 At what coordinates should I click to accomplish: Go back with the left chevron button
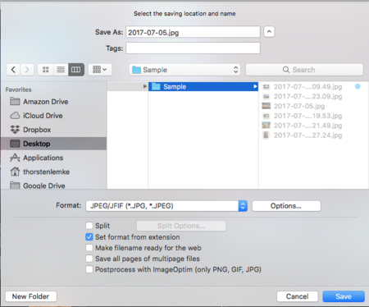[x=13, y=70]
